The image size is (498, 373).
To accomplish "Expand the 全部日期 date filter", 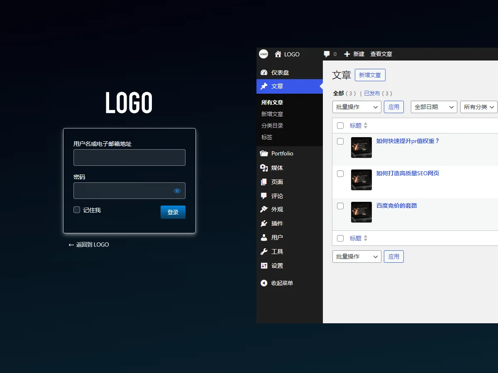I will click(x=434, y=107).
